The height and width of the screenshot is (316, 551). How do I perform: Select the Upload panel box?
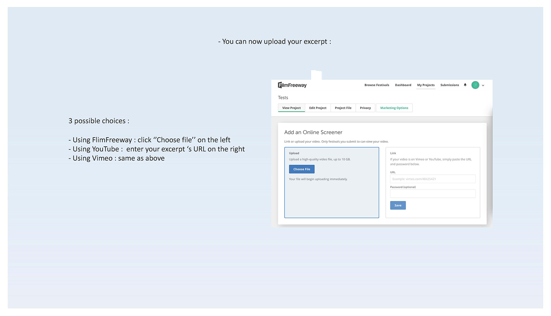[x=332, y=183]
